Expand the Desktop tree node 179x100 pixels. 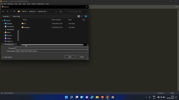pyautogui.click(x=3, y=24)
